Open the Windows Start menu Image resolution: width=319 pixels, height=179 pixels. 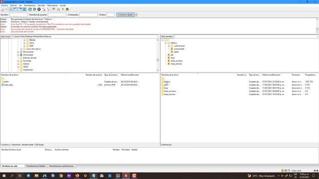pos(4,176)
